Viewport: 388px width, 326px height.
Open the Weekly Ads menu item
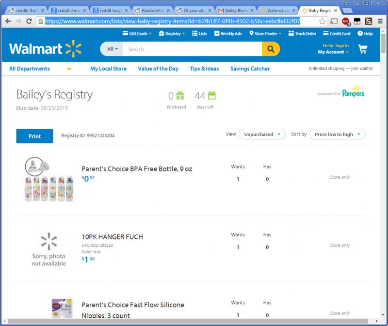(x=228, y=34)
